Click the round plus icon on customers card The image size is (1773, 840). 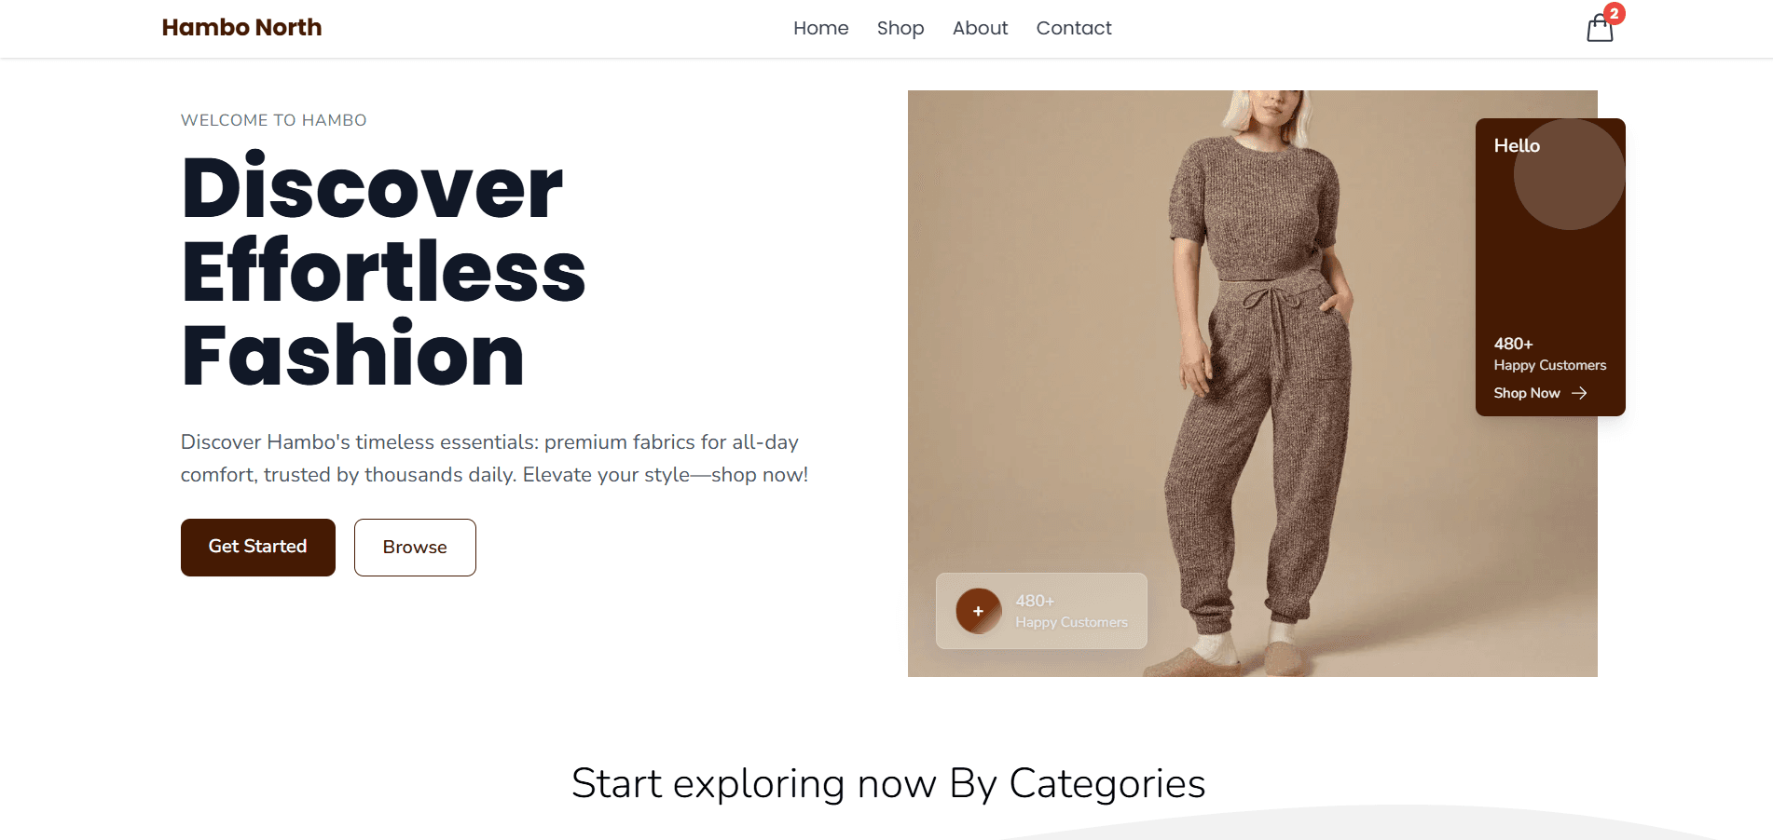(x=978, y=611)
